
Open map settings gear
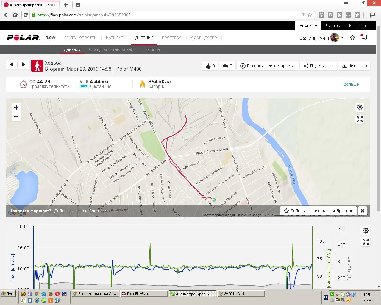(360, 107)
